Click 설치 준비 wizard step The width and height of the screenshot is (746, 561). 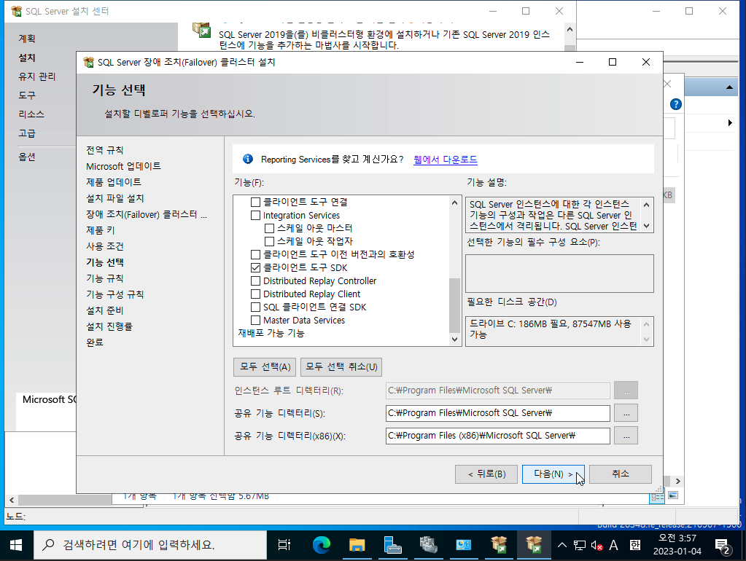pyautogui.click(x=105, y=310)
